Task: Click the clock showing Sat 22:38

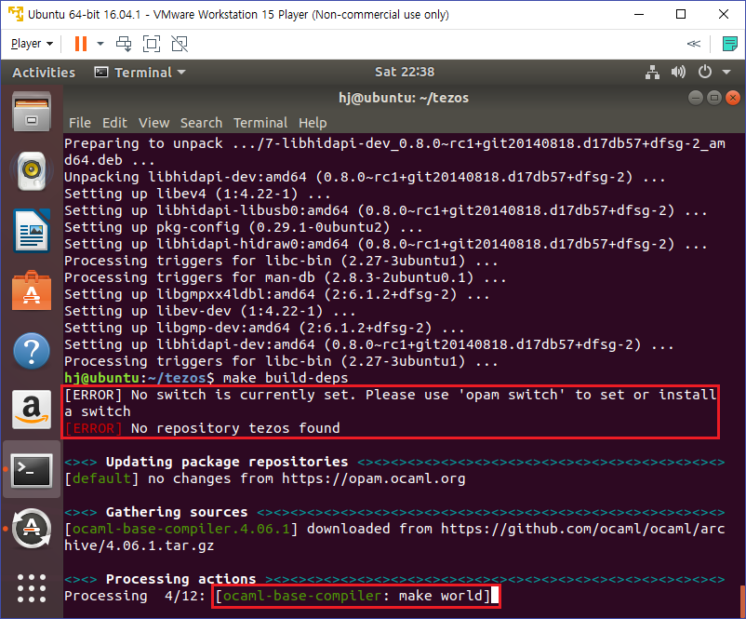Action: tap(405, 72)
